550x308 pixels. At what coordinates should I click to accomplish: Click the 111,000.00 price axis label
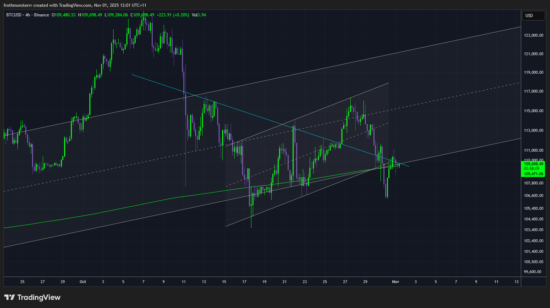pos(534,150)
